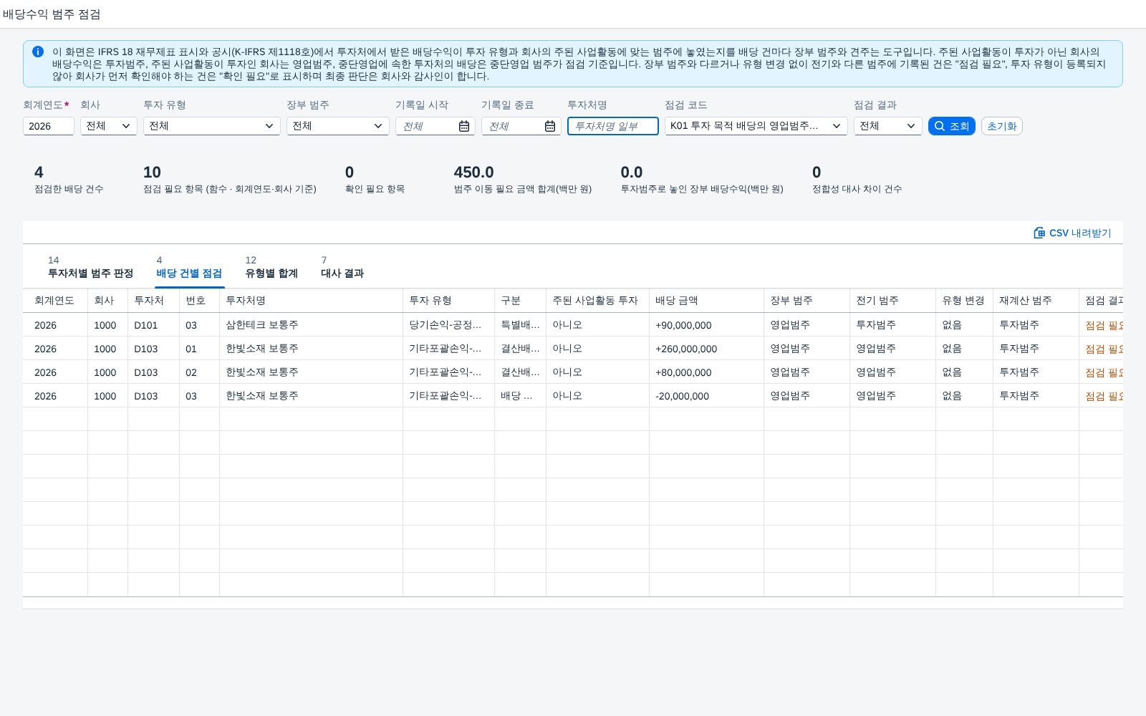Open the 유형별 합계 tab

[271, 267]
